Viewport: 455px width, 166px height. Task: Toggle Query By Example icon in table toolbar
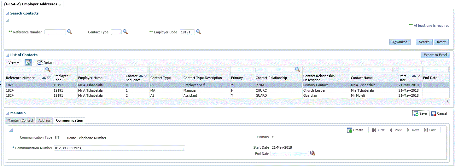[28, 62]
